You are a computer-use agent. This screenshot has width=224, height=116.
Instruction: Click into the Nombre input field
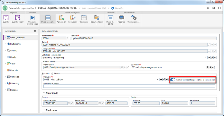coord(144,38)
